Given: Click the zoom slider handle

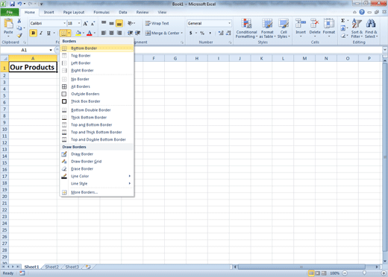Looking at the screenshot, I should [364, 273].
